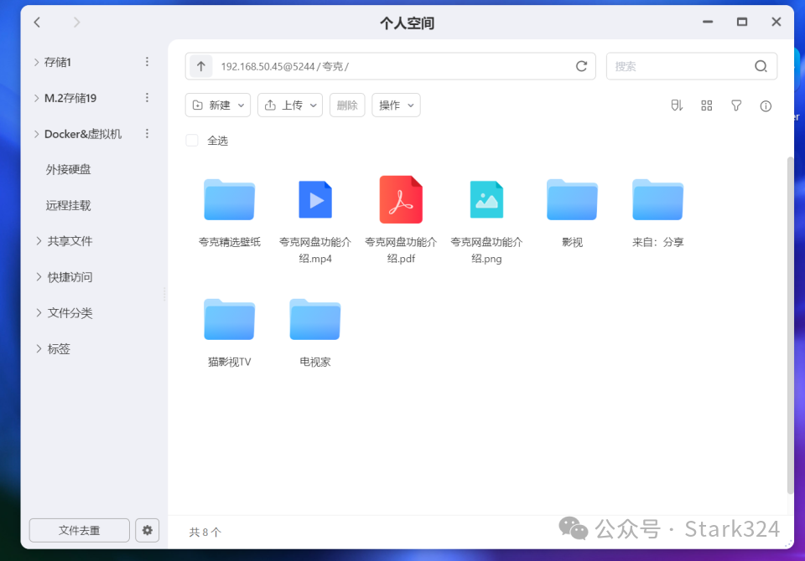
Task: Open the 操作 actions dropdown
Action: (396, 106)
